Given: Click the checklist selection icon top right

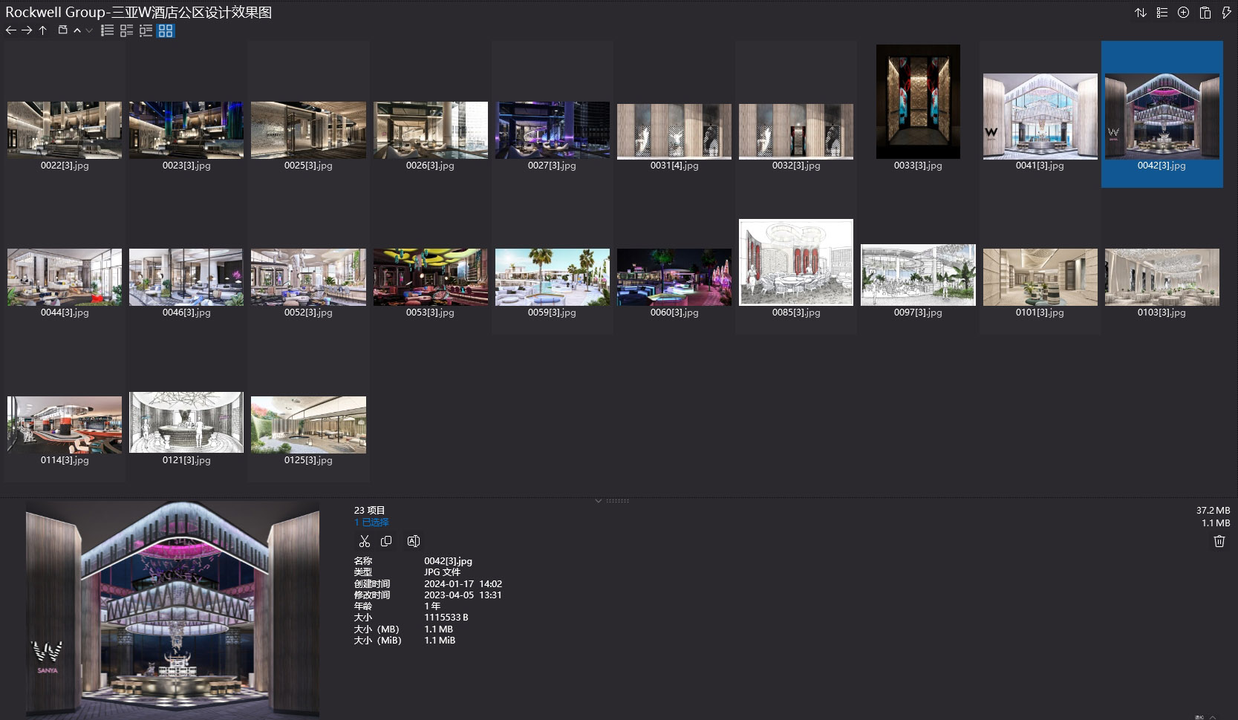Looking at the screenshot, I should click(1162, 13).
